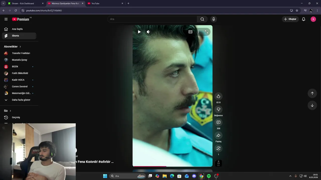Install app icon in address bar
The image size is (321, 180).
[291, 10]
